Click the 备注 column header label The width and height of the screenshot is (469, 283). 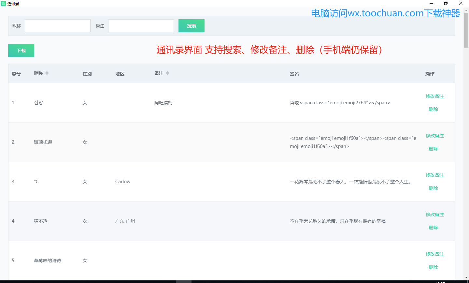(159, 73)
